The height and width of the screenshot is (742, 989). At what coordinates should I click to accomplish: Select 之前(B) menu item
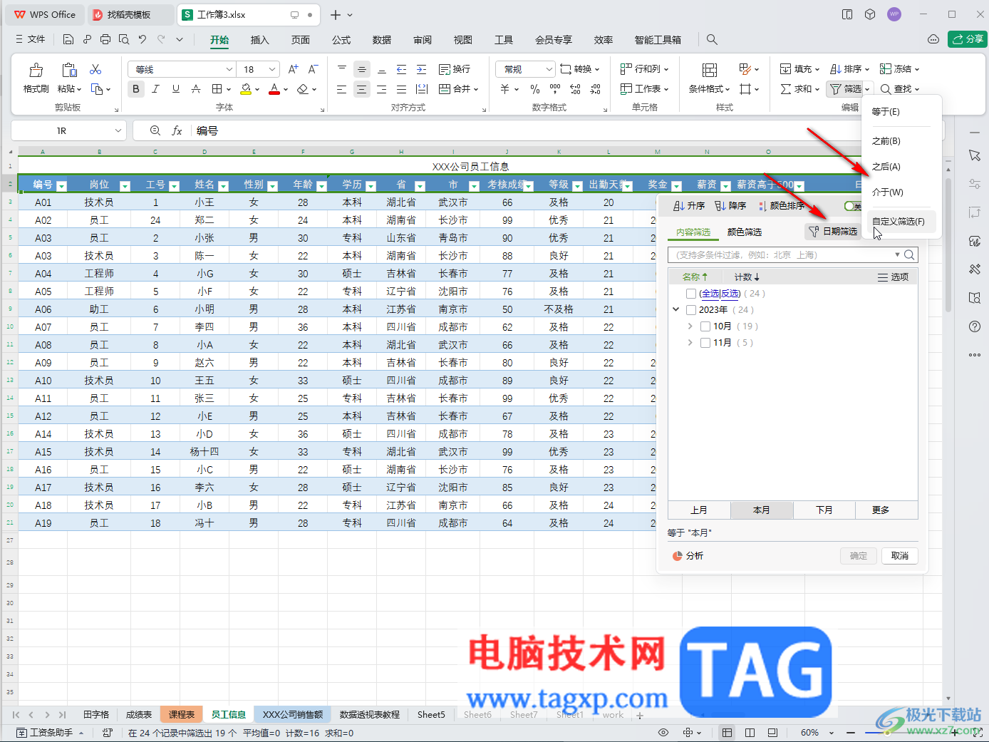point(901,141)
